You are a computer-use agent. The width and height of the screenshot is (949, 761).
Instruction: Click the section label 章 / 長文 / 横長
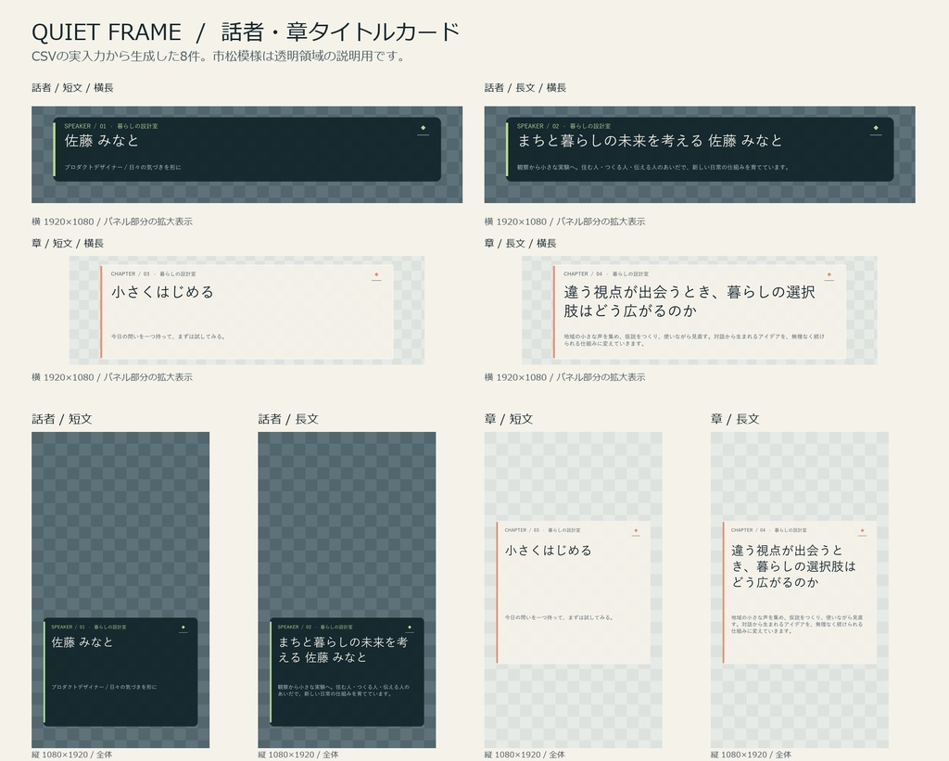coord(521,244)
